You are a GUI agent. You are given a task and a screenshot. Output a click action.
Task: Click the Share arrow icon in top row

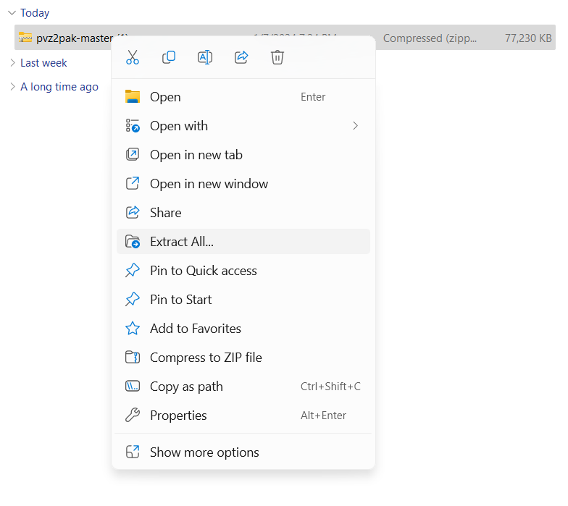pos(241,57)
